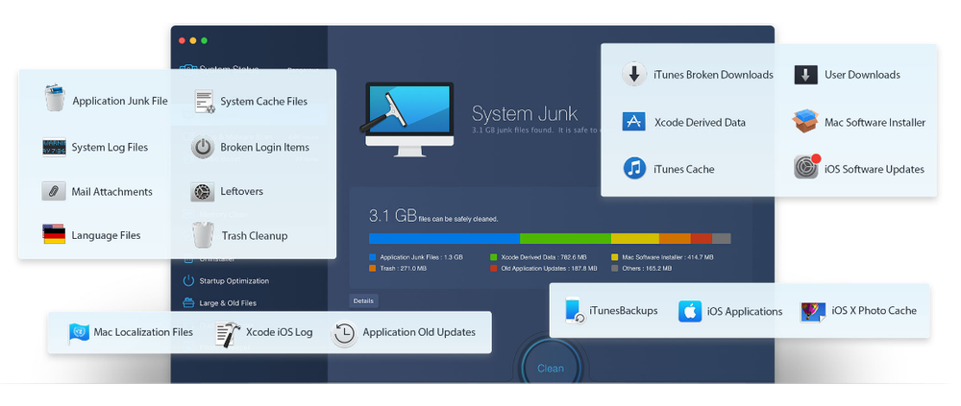This screenshot has height=406, width=961.
Task: Click the Mac Localization Files flag icon
Action: tap(79, 333)
